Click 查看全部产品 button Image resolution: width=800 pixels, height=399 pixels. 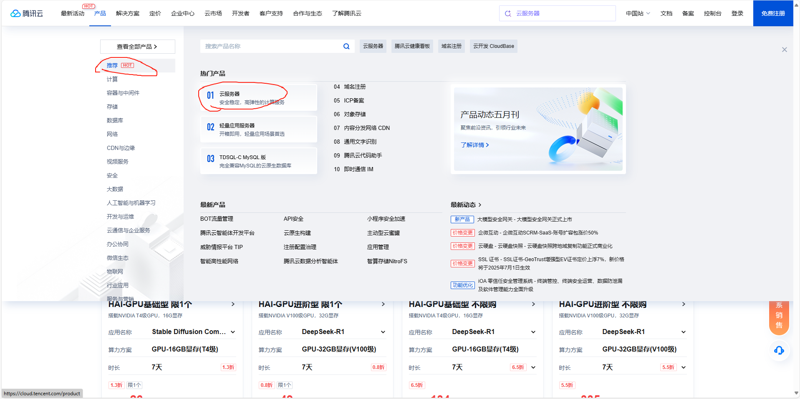click(x=138, y=47)
